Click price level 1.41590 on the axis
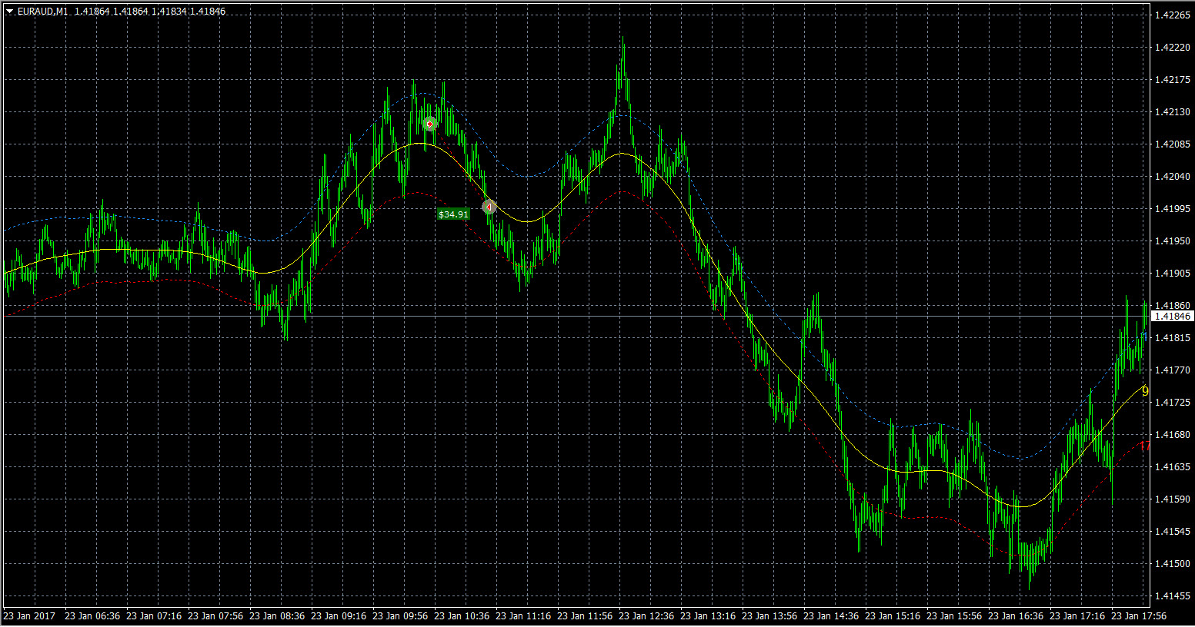The width and height of the screenshot is (1195, 627). click(1173, 499)
